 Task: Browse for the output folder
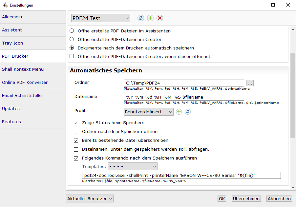tap(250, 83)
